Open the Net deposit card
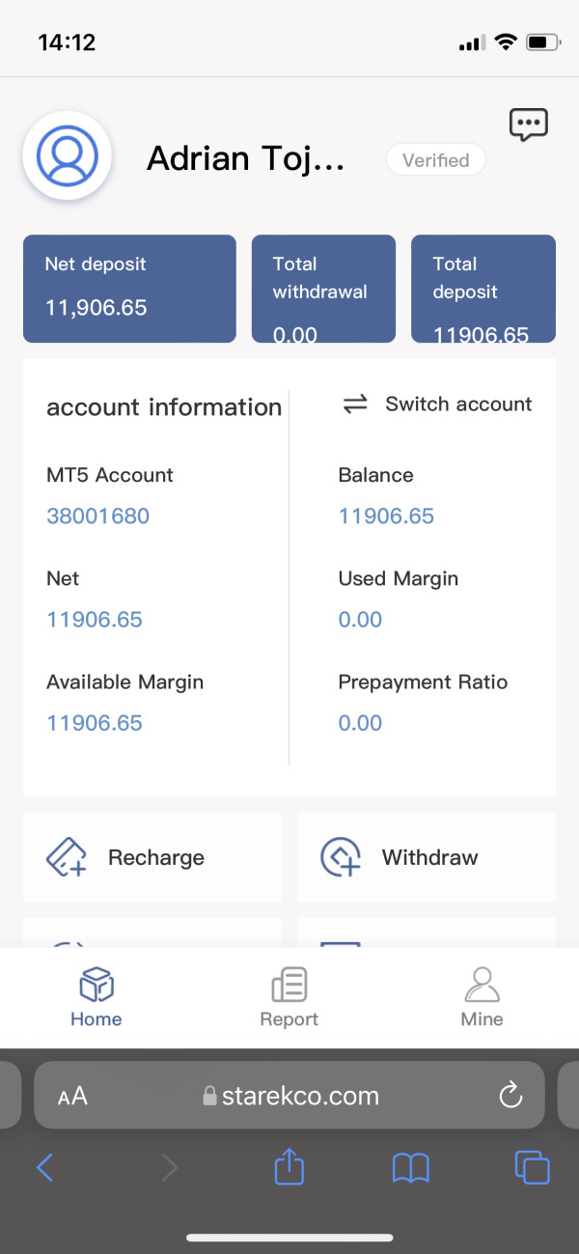The height and width of the screenshot is (1254, 579). [x=129, y=288]
